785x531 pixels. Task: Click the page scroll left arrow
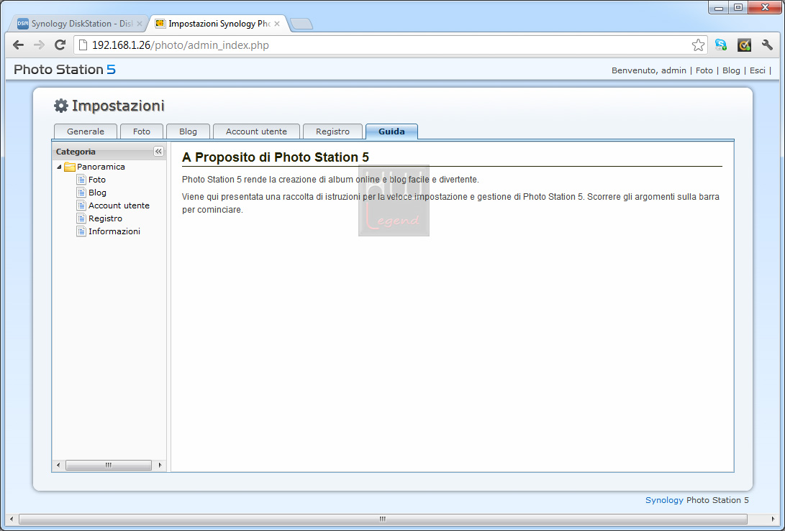pyautogui.click(x=12, y=519)
